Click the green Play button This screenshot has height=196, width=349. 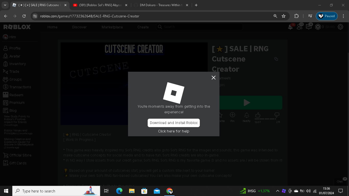pyautogui.click(x=247, y=103)
